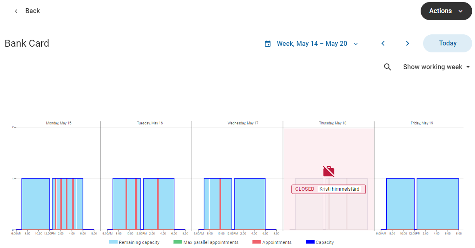The image size is (475, 248).
Task: Click the Back arrow icon
Action: coord(16,11)
